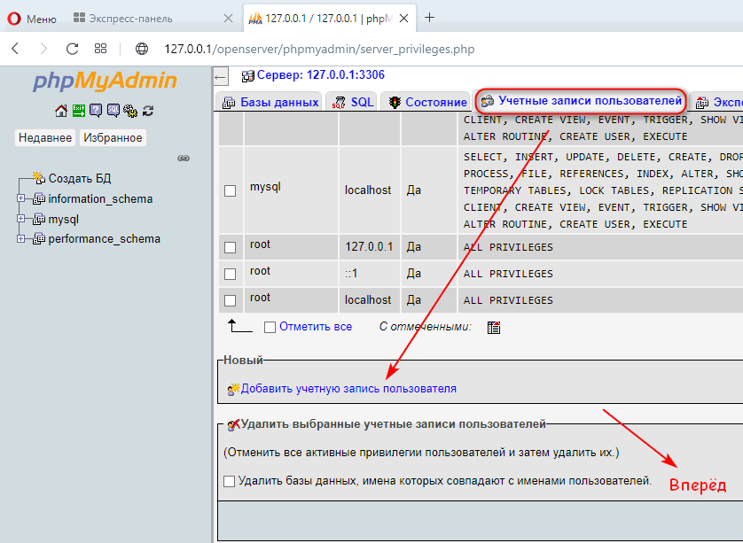Click the phpMyAdmin logo

(105, 81)
